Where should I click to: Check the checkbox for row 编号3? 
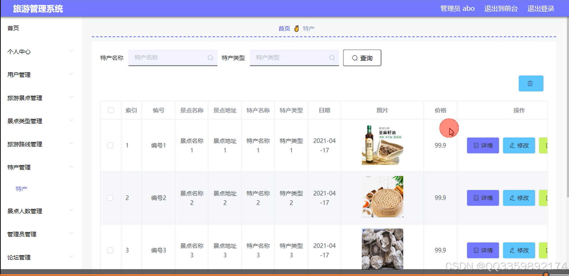click(110, 250)
